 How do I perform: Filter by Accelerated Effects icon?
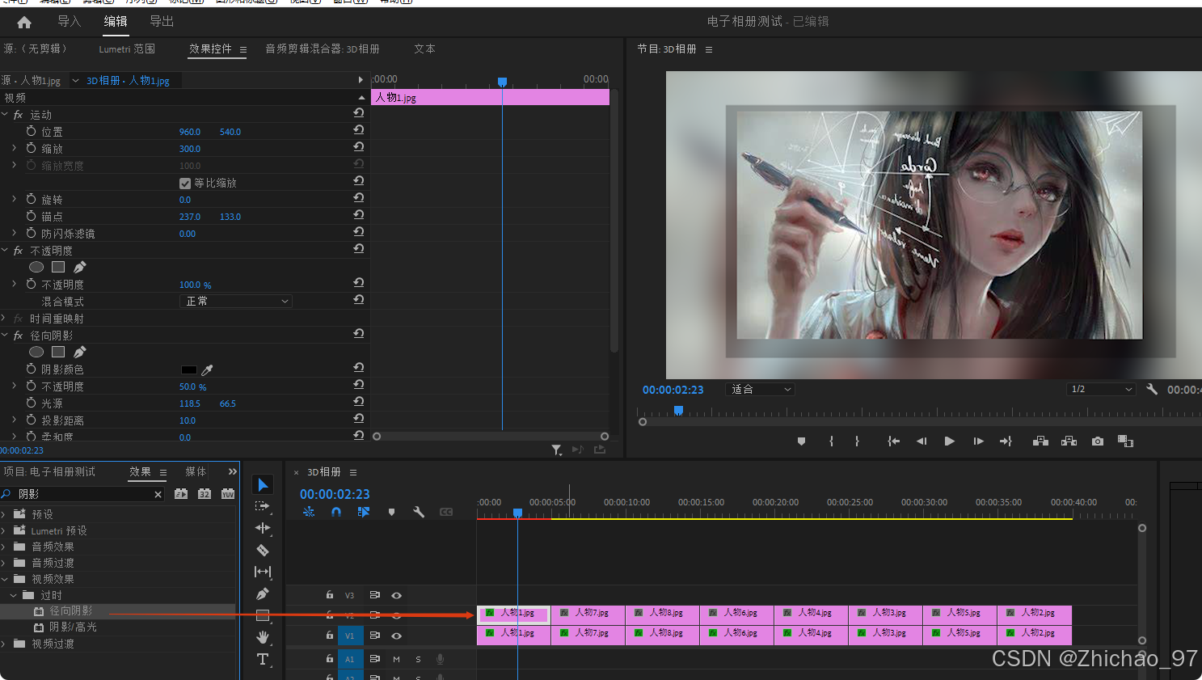click(181, 494)
